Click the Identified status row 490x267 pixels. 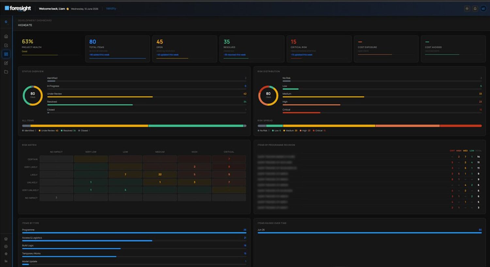(147, 79)
